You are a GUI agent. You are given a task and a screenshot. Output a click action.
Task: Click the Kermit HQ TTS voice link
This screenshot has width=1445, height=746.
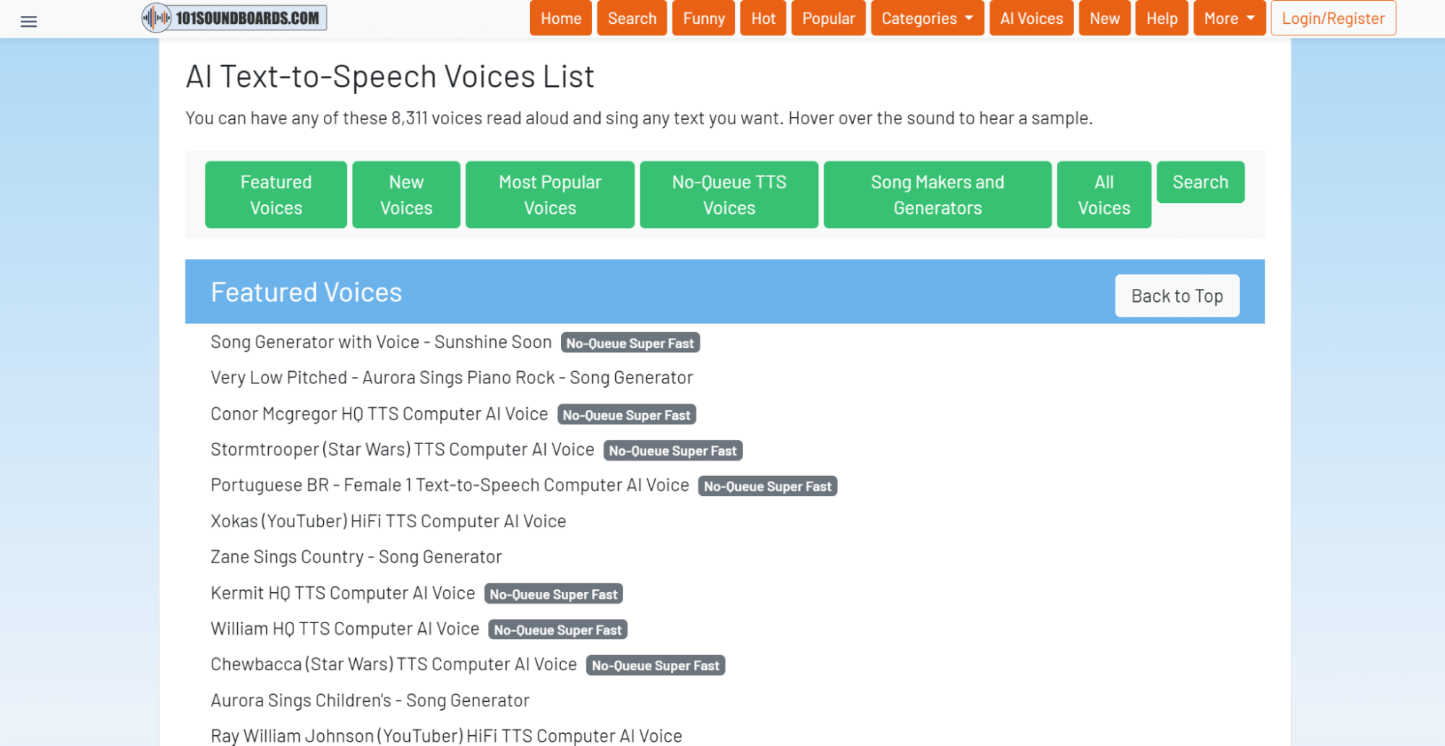click(343, 594)
